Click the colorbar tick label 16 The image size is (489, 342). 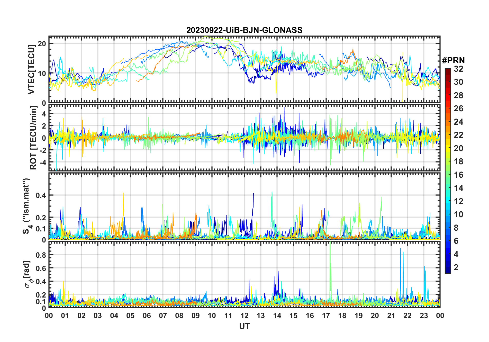(458, 175)
